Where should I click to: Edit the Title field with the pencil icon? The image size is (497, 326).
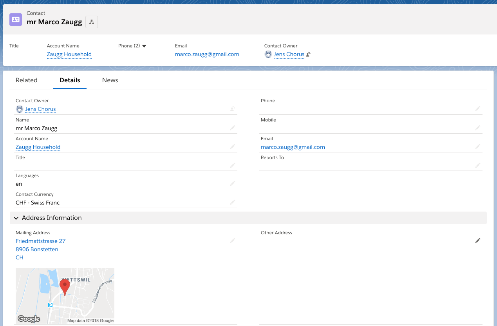tap(233, 165)
